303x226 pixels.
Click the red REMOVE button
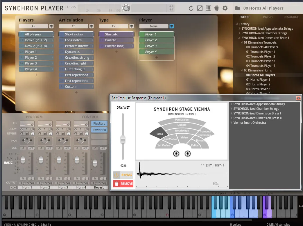[123, 184]
